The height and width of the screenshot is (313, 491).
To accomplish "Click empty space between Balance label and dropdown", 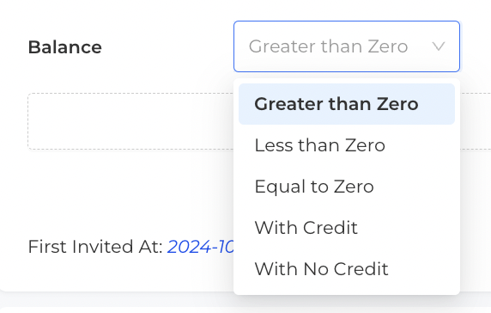I will [x=167, y=47].
